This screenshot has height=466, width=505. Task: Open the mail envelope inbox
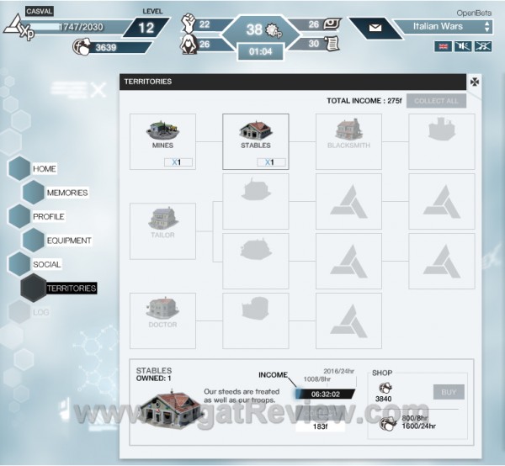tap(375, 28)
